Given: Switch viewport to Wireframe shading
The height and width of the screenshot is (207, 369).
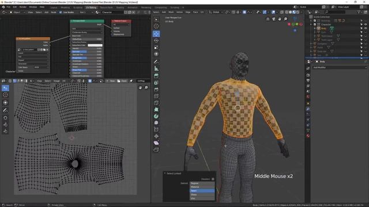Looking at the screenshot, I should (287, 12).
